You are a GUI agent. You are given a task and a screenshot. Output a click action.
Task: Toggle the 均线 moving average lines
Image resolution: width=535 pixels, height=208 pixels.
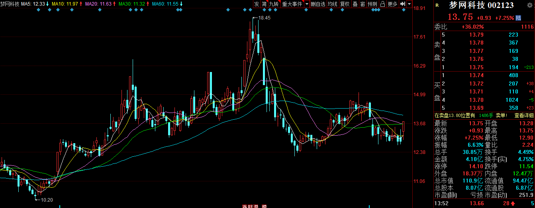coord(332,4)
